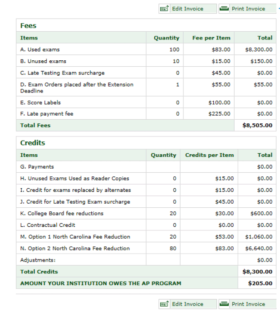Select the Fee per Item column header
The width and height of the screenshot is (280, 317).
(x=211, y=38)
